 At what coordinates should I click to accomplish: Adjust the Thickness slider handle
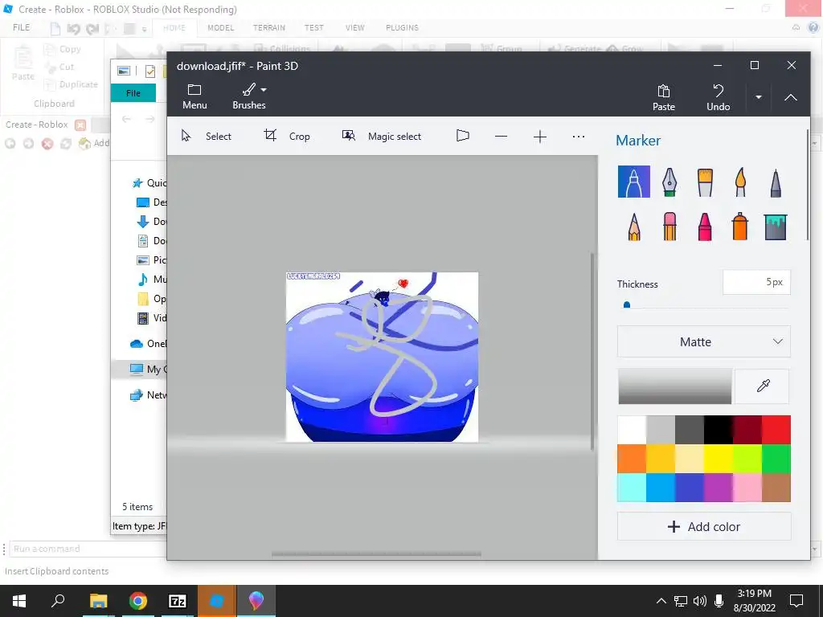point(627,304)
